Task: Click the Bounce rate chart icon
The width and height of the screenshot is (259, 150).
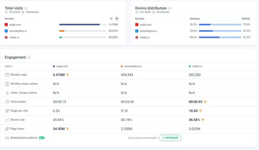Action: 7,120
